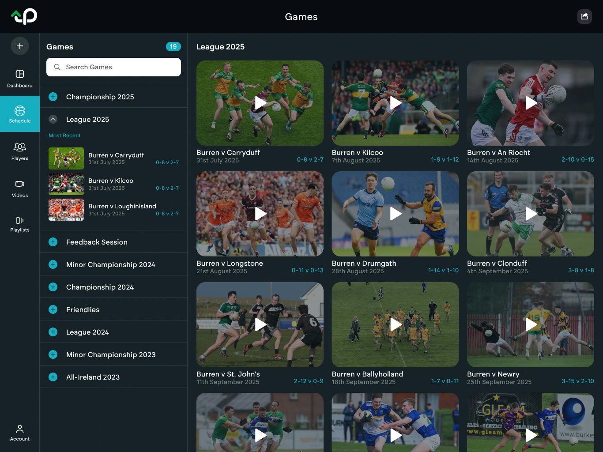603x452 pixels.
Task: Play the Burren v Longstone video
Action: [x=260, y=214]
